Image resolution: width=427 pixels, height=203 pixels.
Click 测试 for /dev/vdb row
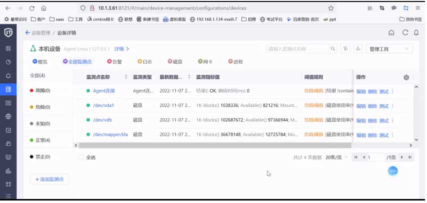[x=384, y=121]
